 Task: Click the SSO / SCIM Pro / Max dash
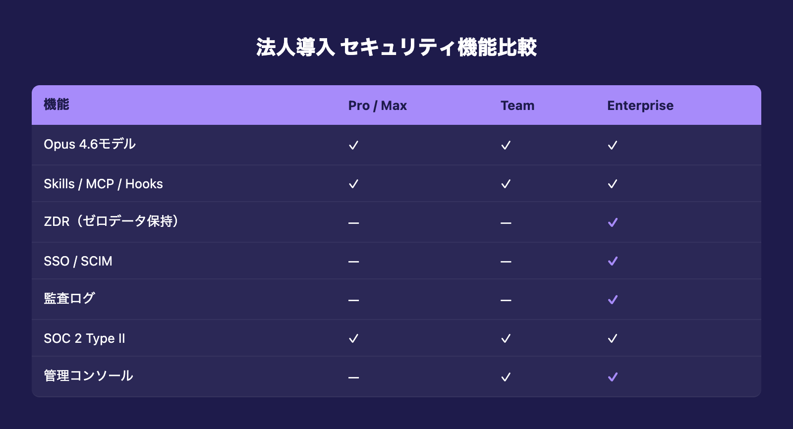click(x=353, y=262)
